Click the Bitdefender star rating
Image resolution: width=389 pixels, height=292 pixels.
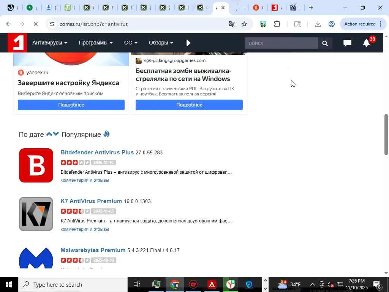(75, 162)
